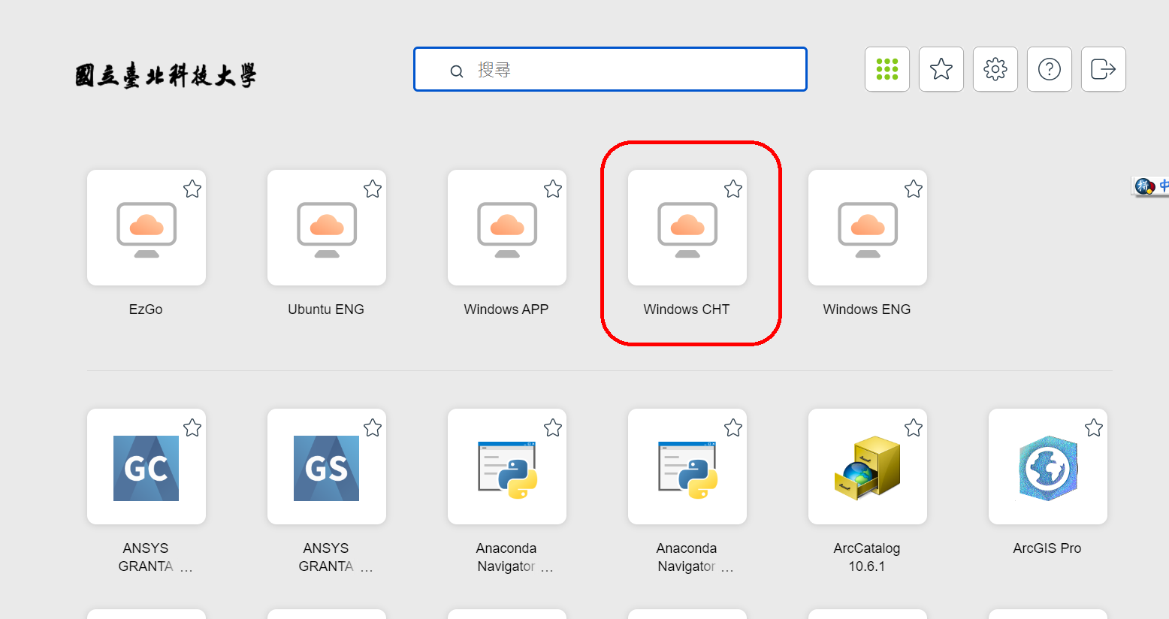Open help with question mark button

1050,69
